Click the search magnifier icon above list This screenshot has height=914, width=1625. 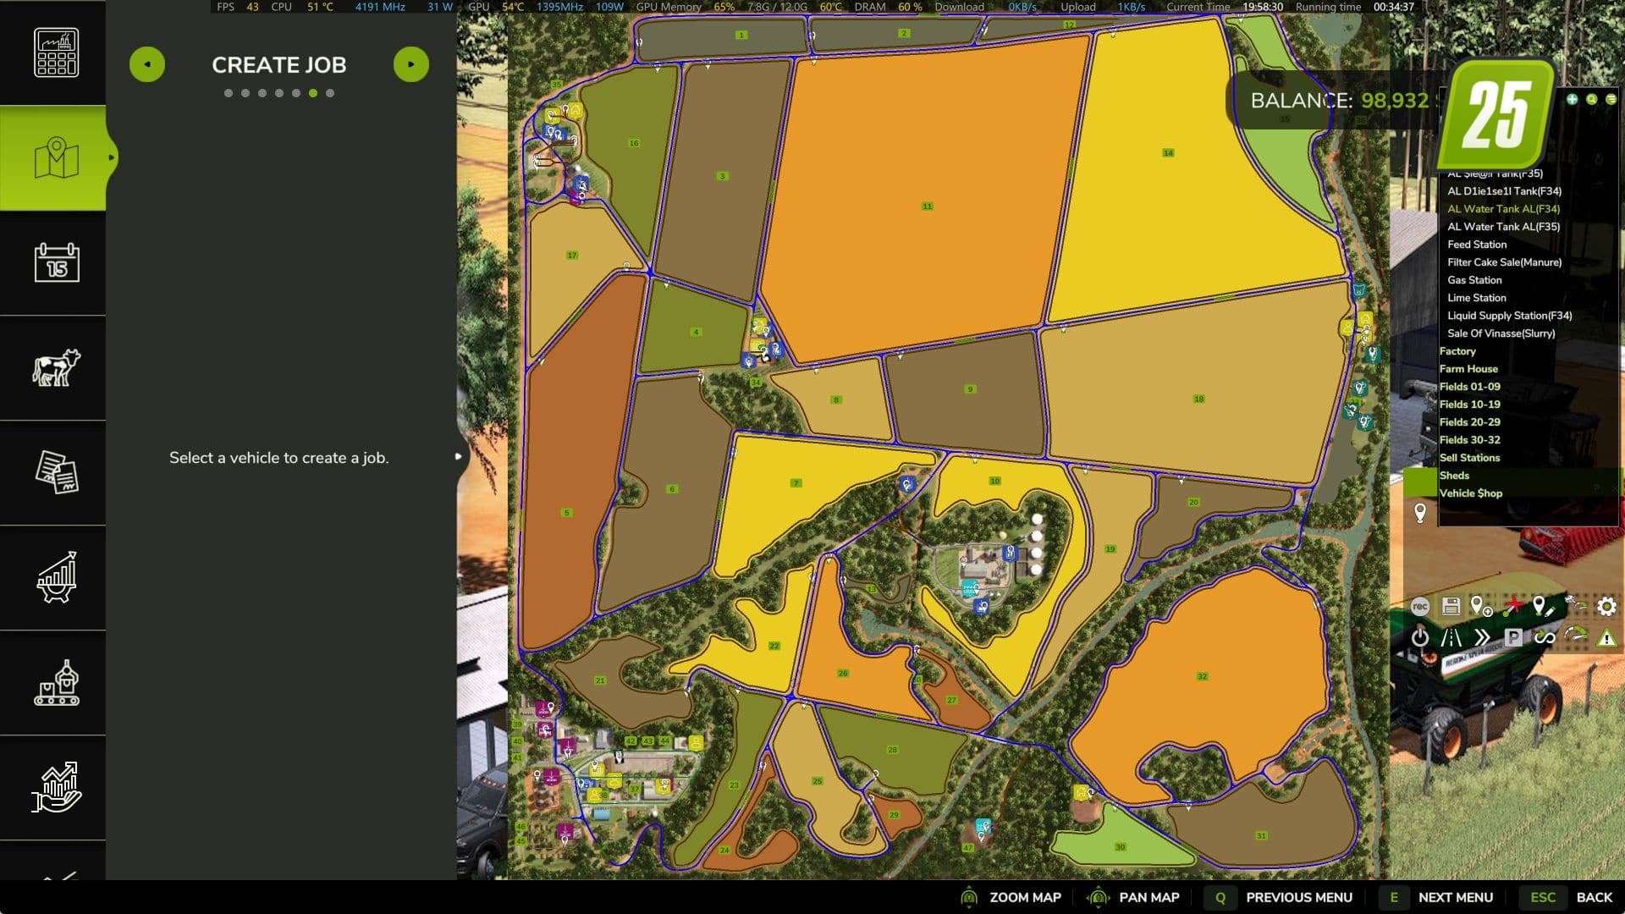[x=1591, y=99]
